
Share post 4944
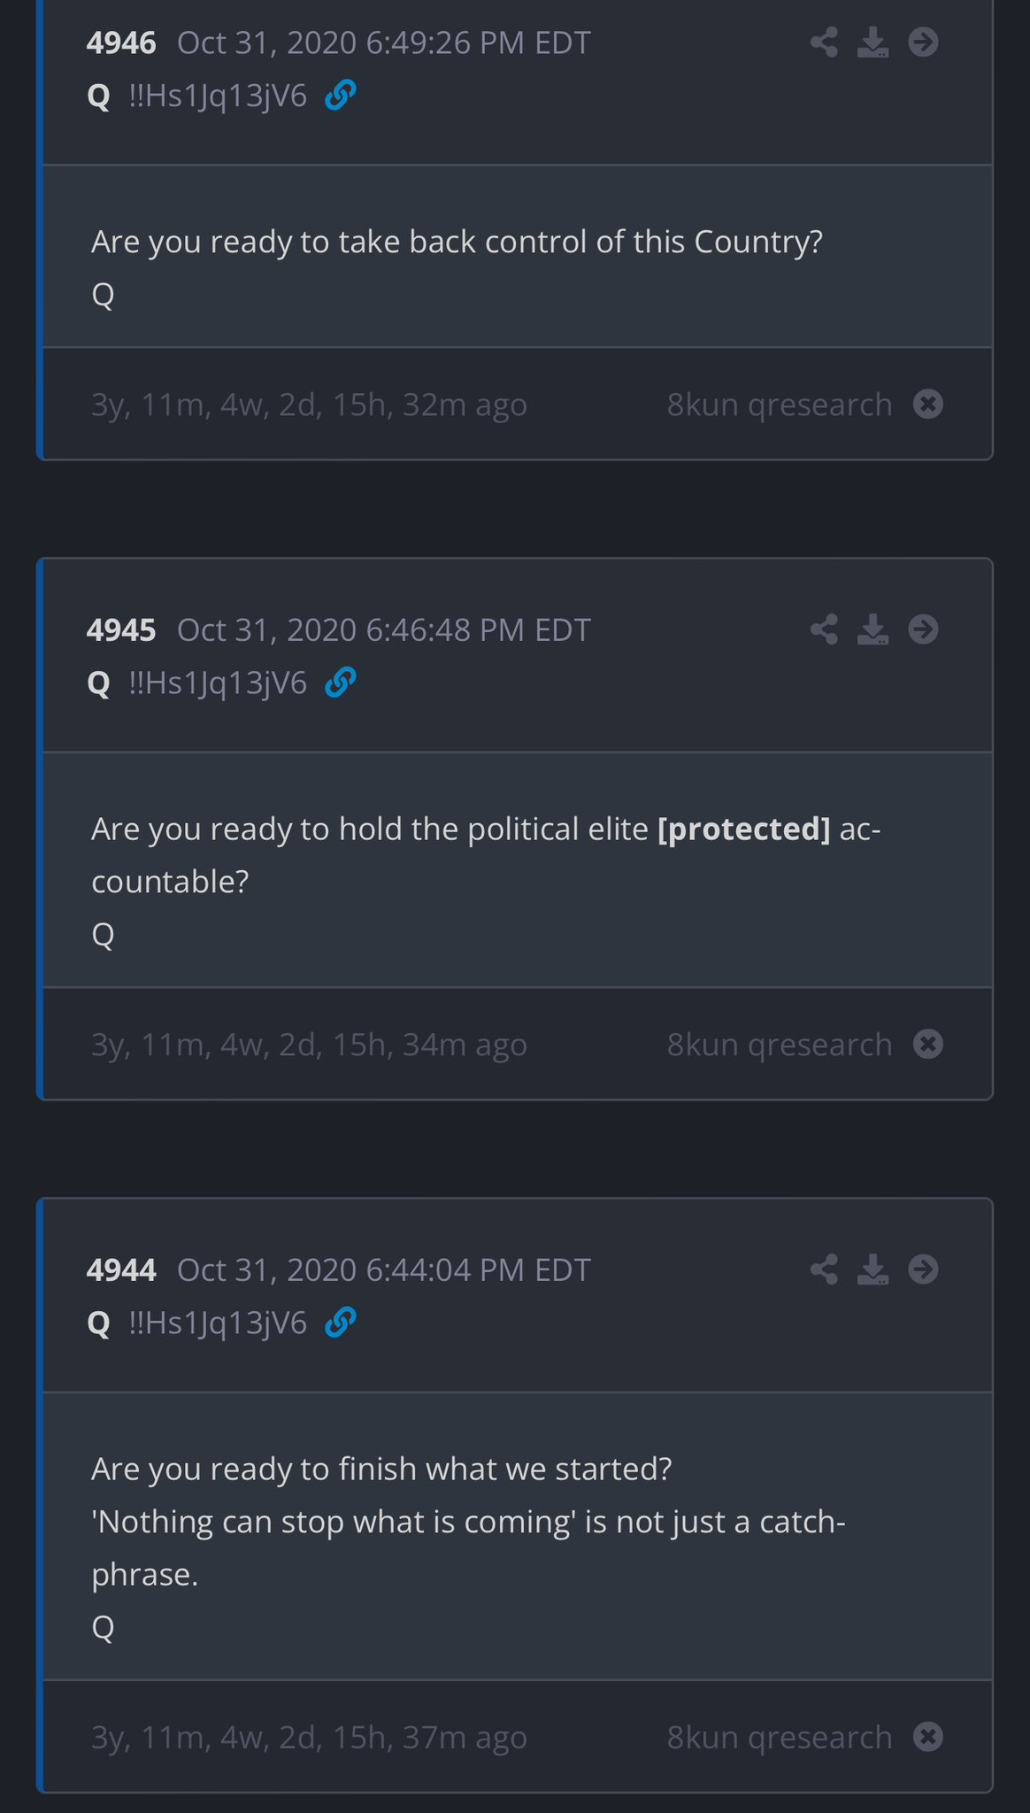click(823, 1270)
